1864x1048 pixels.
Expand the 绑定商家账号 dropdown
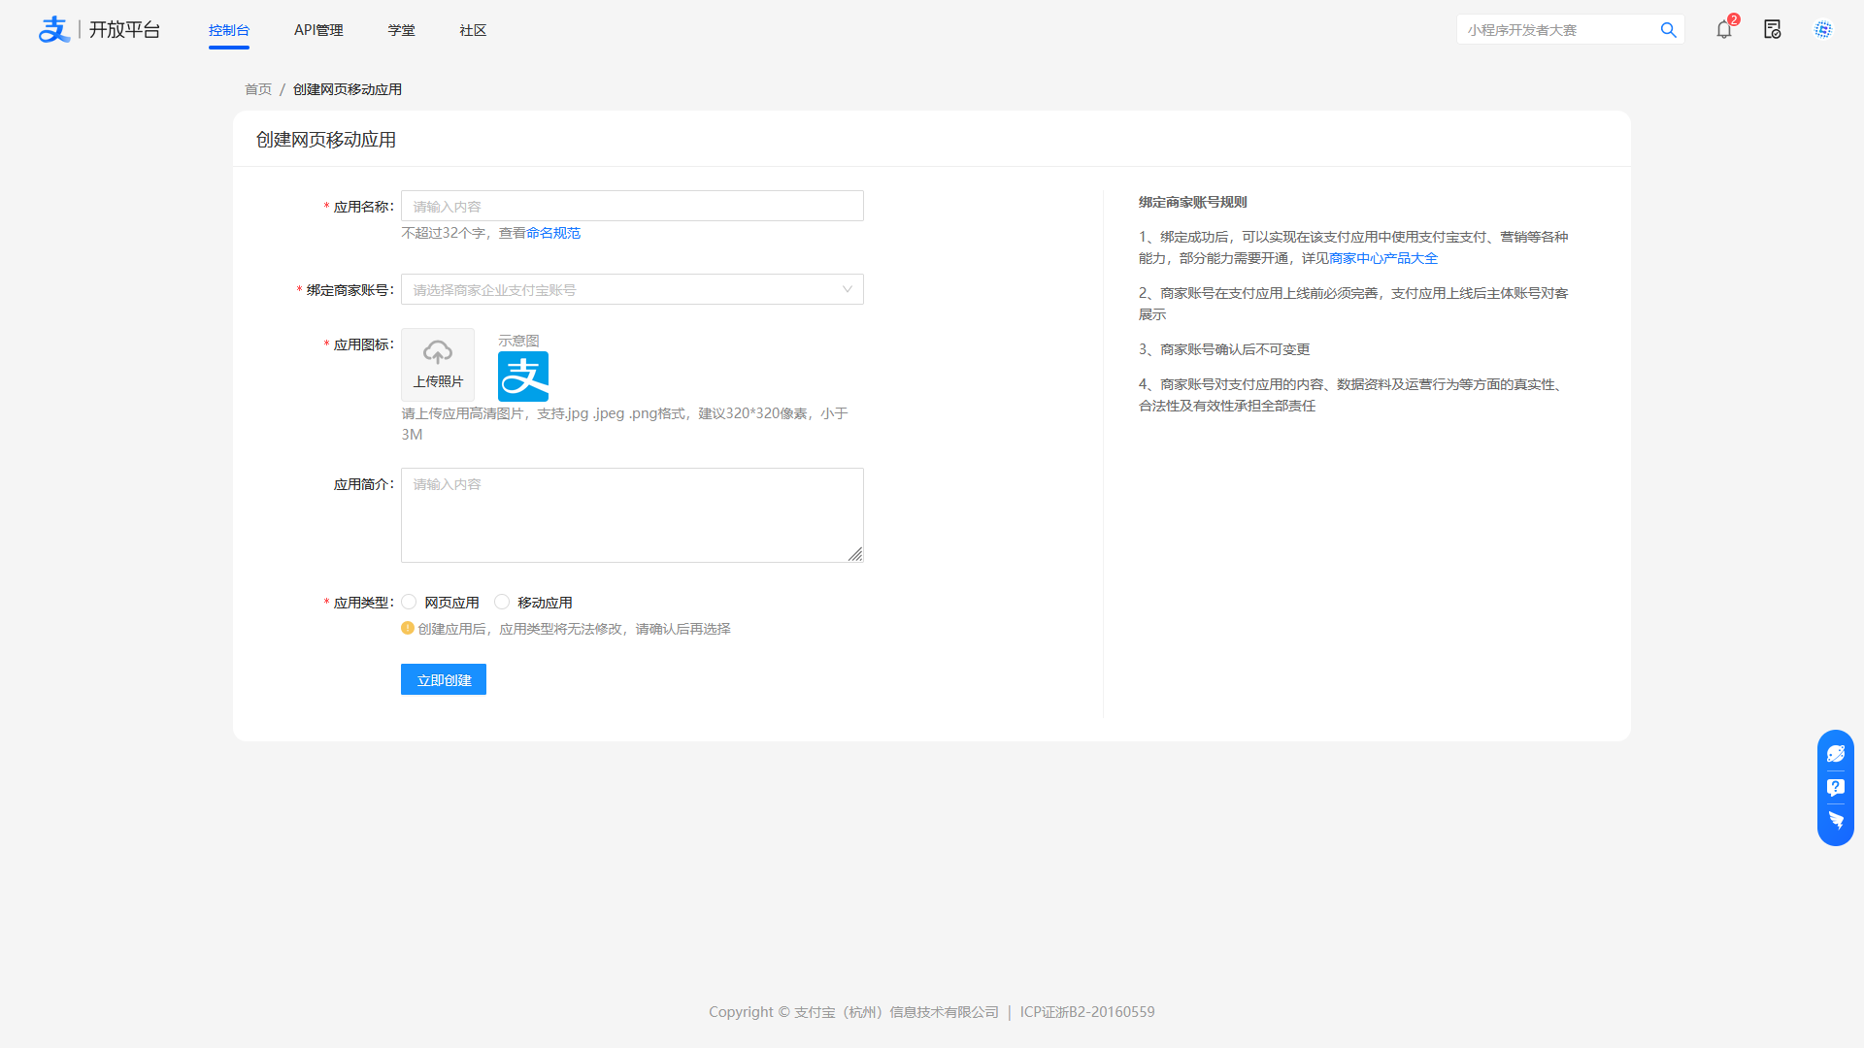tap(632, 289)
